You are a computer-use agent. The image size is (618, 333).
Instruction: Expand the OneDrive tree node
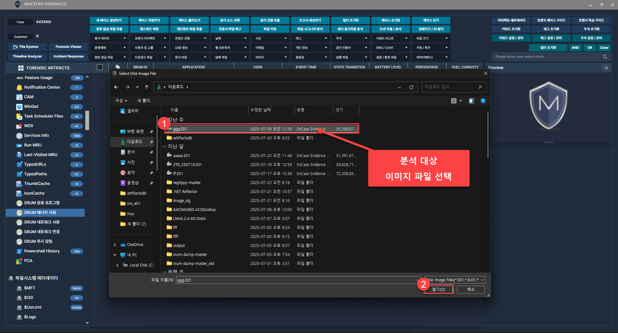[x=115, y=245]
